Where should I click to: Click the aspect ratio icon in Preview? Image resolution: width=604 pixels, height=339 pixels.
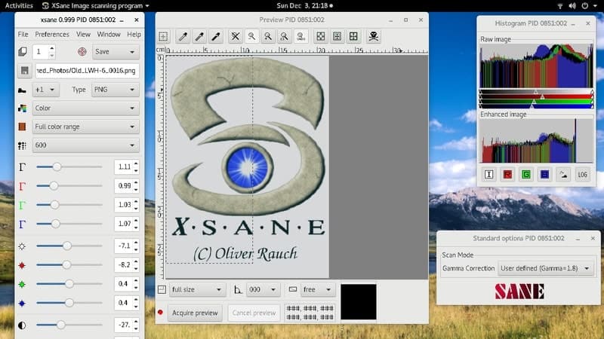293,289
